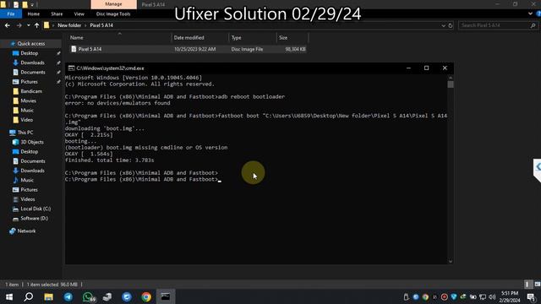Open the taskbar clock showing 5:51 PM
Screen dimensions: 541x304
point(510,296)
